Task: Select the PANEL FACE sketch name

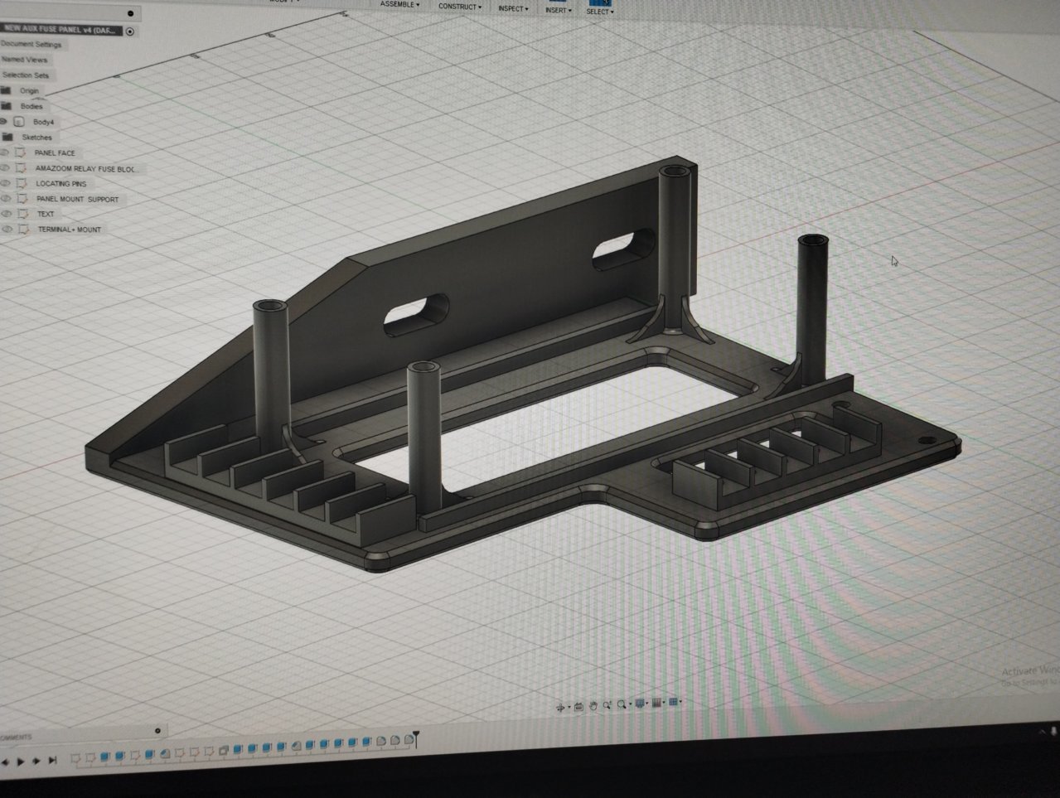Action: click(x=55, y=153)
